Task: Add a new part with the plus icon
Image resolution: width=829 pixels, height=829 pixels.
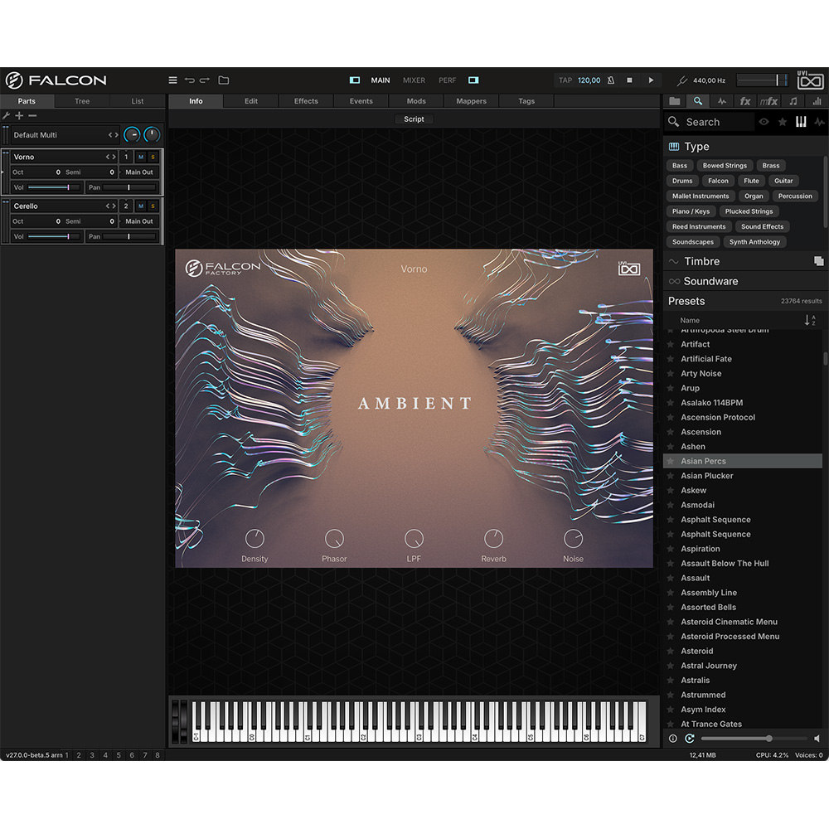Action: [x=19, y=115]
